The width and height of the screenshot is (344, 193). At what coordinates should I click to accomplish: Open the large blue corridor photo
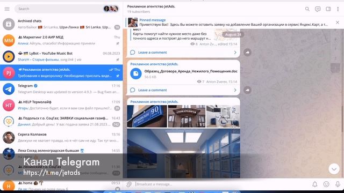(183, 153)
